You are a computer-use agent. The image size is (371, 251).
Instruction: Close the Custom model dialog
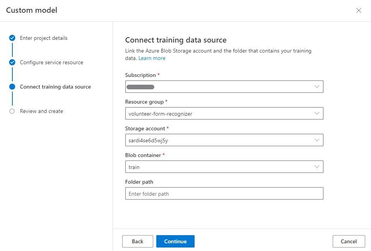359,10
